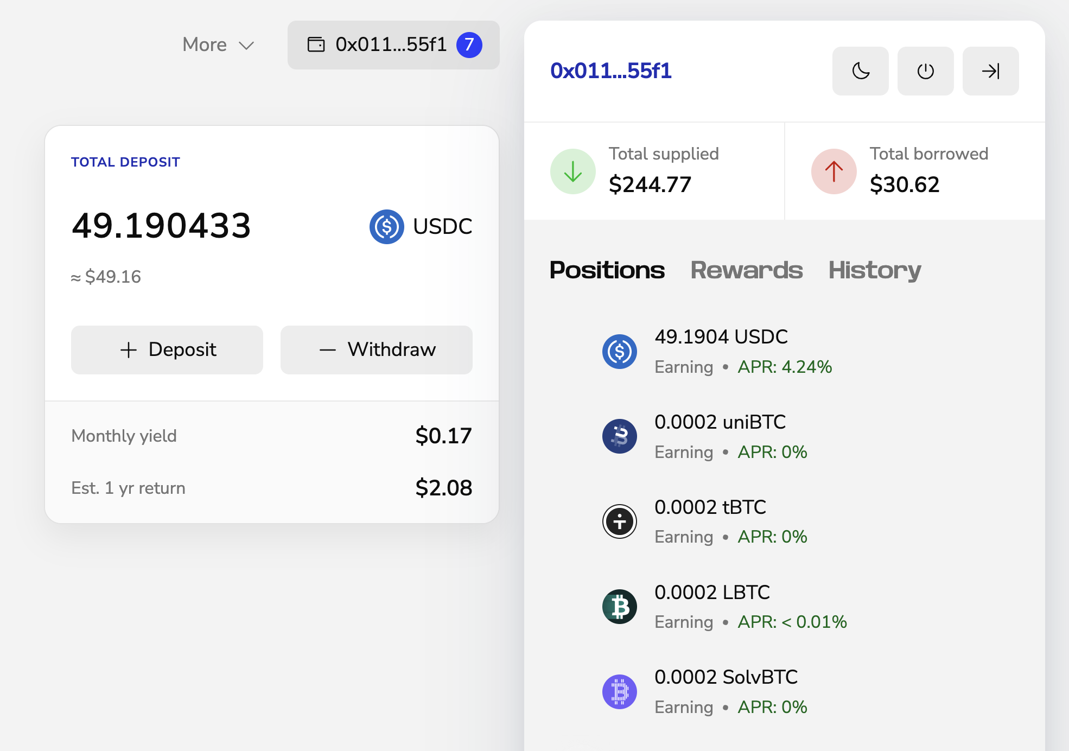Click the USDC token icon in the positions list
This screenshot has width=1069, height=751.
[x=619, y=352]
